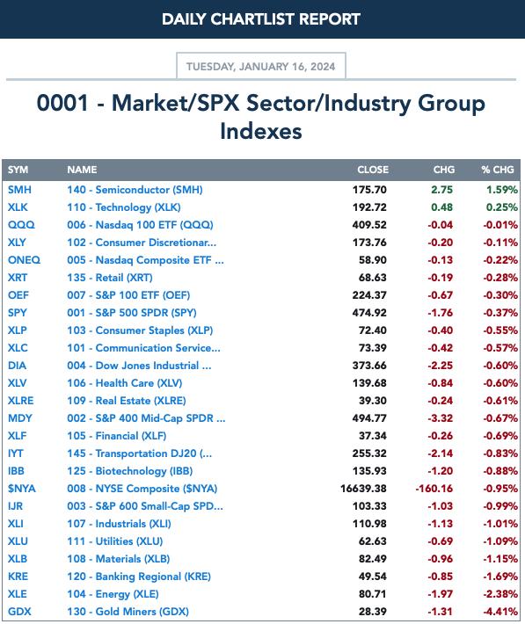Open the SMH symbol link
The width and height of the screenshot is (525, 624).
[19, 190]
